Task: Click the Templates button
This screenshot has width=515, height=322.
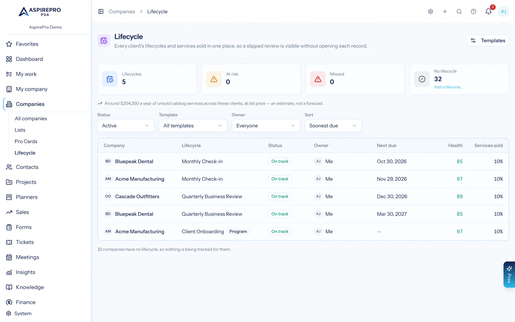Action: pyautogui.click(x=488, y=40)
